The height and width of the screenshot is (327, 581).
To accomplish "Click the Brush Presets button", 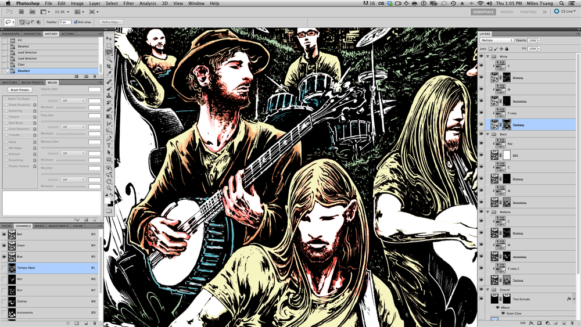I will tap(20, 90).
